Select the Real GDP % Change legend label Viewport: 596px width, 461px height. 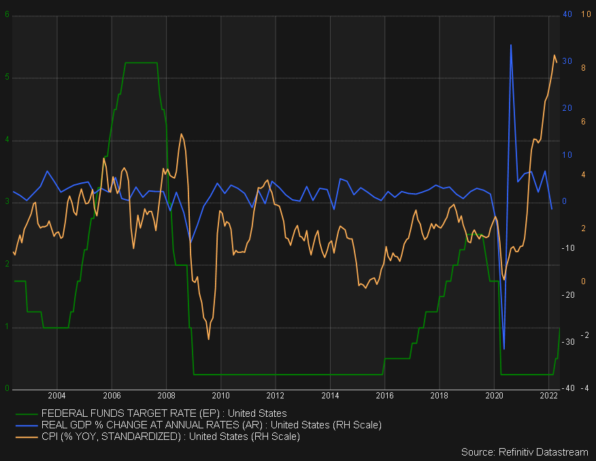tap(211, 425)
